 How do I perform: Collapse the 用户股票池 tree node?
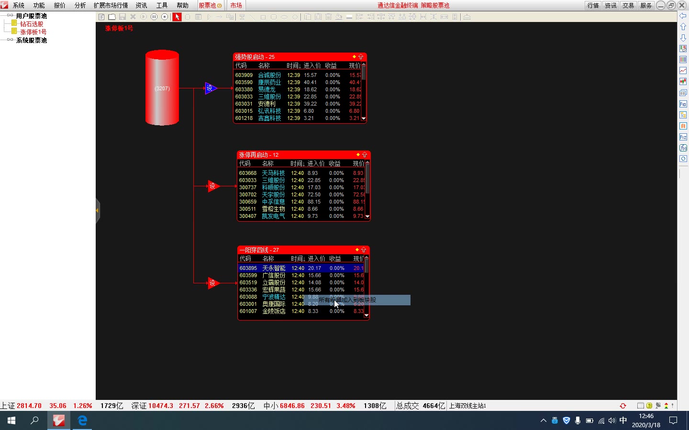point(10,15)
